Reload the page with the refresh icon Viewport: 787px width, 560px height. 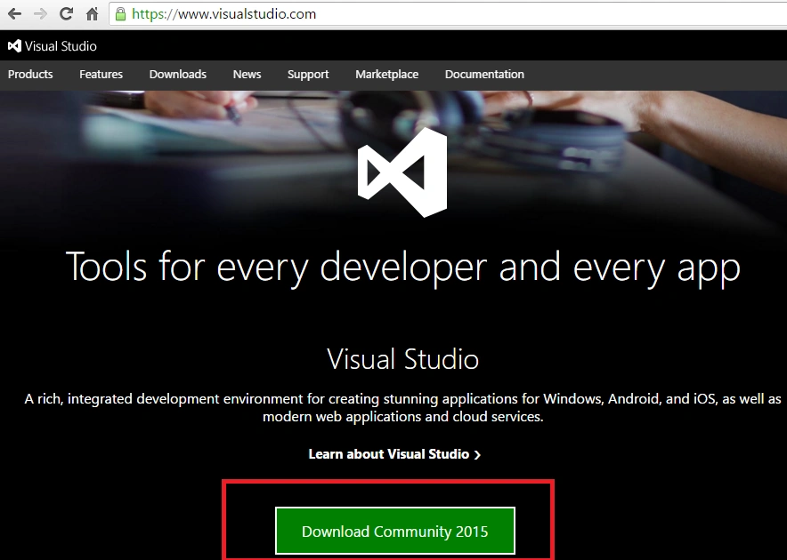(66, 13)
